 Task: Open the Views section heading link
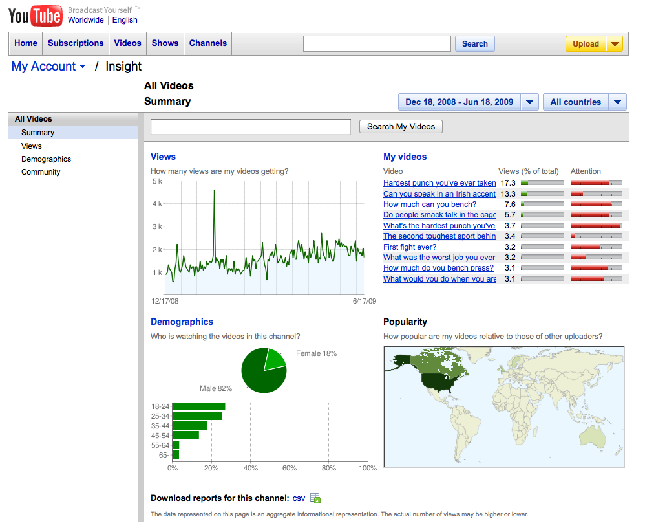[x=163, y=157]
